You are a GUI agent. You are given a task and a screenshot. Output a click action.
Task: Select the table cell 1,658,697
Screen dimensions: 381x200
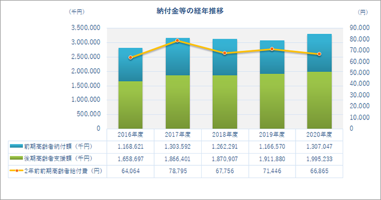(131, 159)
